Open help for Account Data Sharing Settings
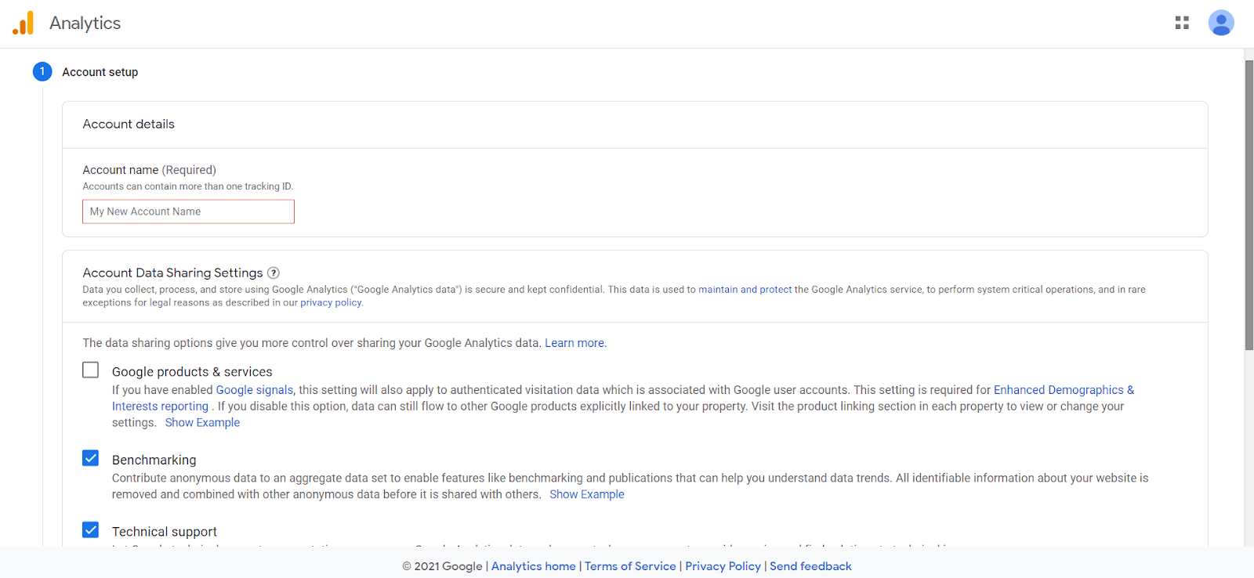 tap(274, 273)
